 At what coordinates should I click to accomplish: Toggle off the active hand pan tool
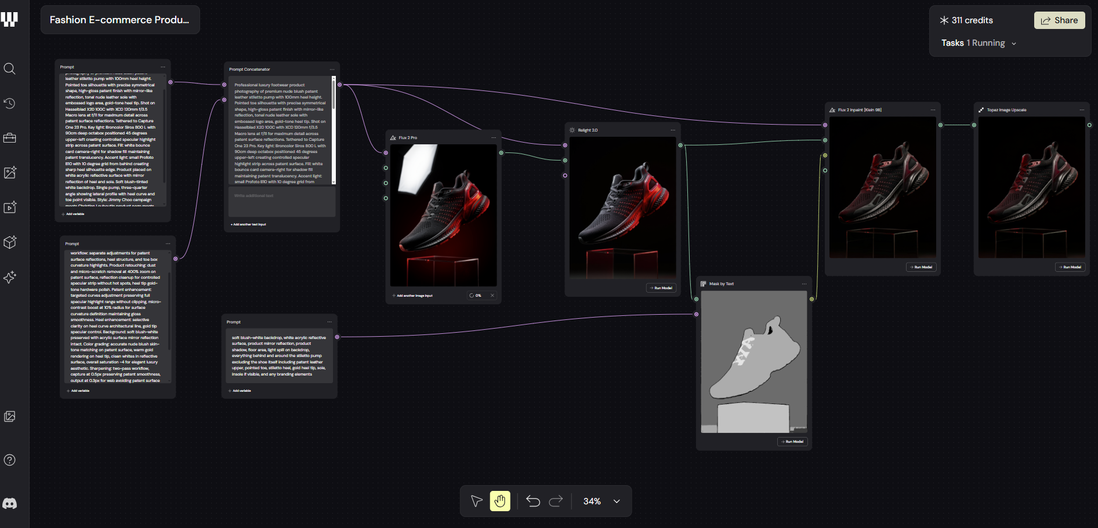(x=499, y=501)
